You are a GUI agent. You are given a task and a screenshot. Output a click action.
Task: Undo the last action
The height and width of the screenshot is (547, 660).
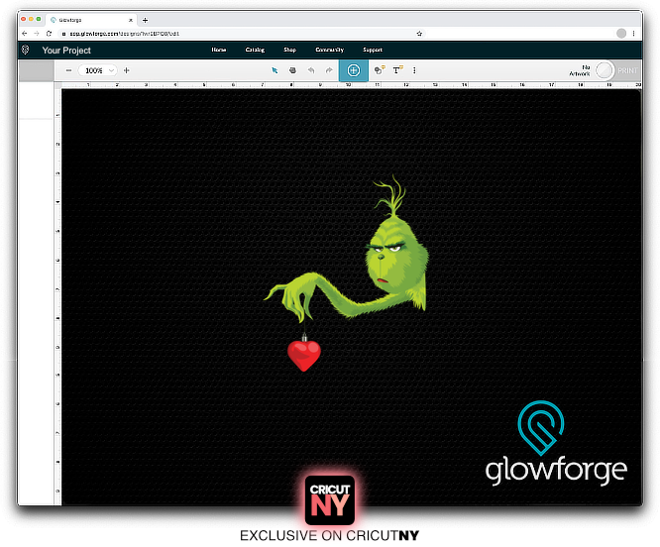click(x=311, y=70)
